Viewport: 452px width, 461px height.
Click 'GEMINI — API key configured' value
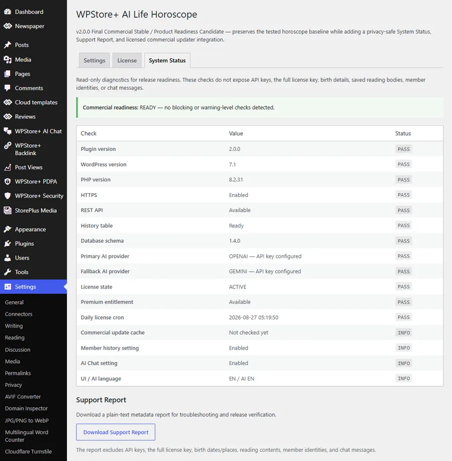pos(265,271)
